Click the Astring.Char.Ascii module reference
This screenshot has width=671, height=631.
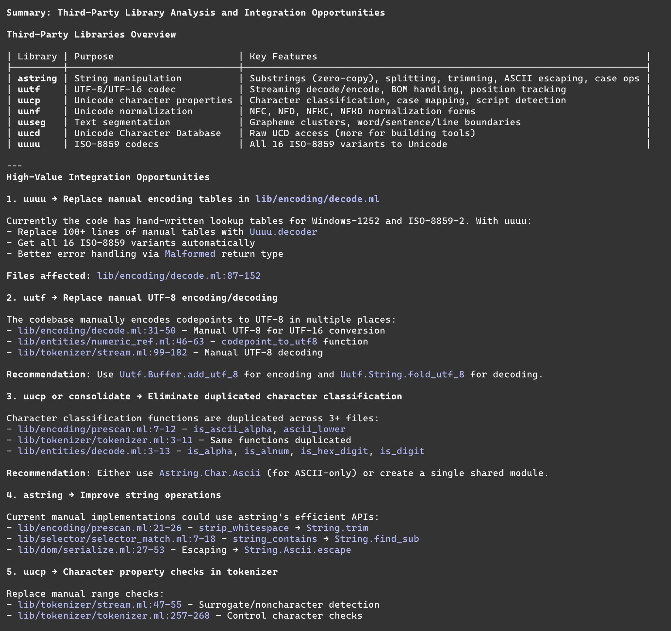point(210,473)
